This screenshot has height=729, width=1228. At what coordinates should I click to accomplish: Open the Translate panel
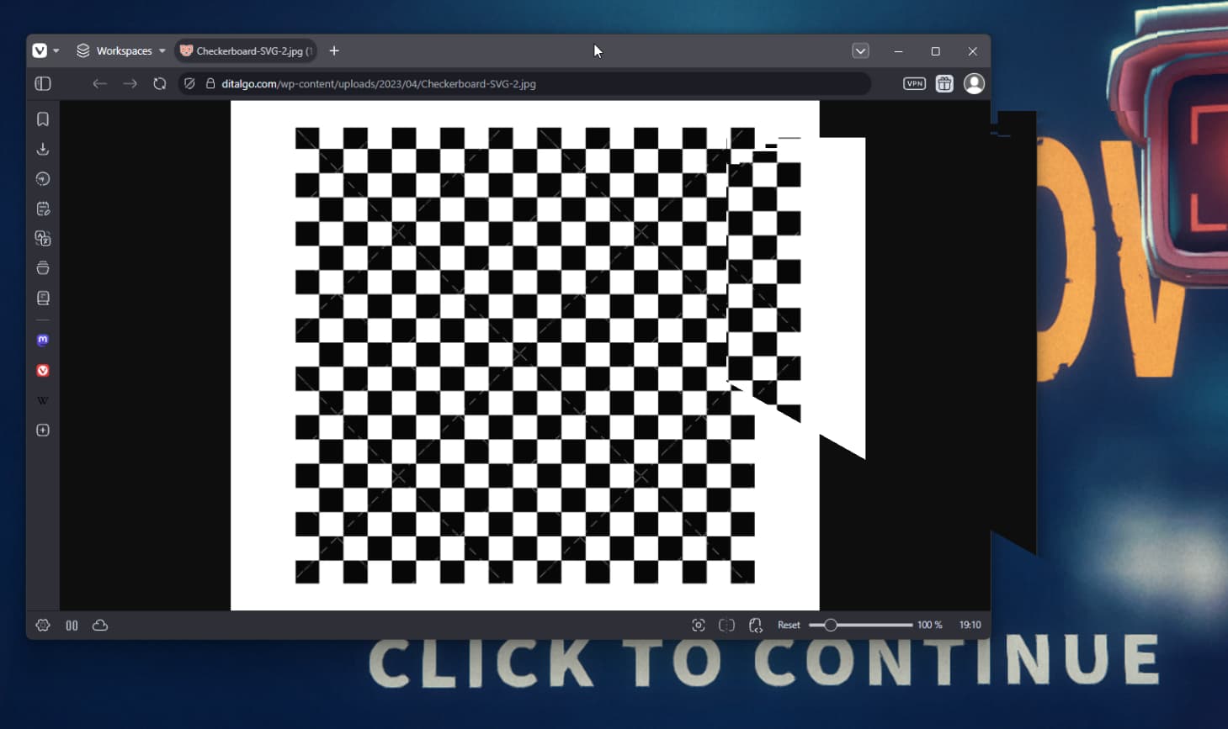click(x=43, y=239)
